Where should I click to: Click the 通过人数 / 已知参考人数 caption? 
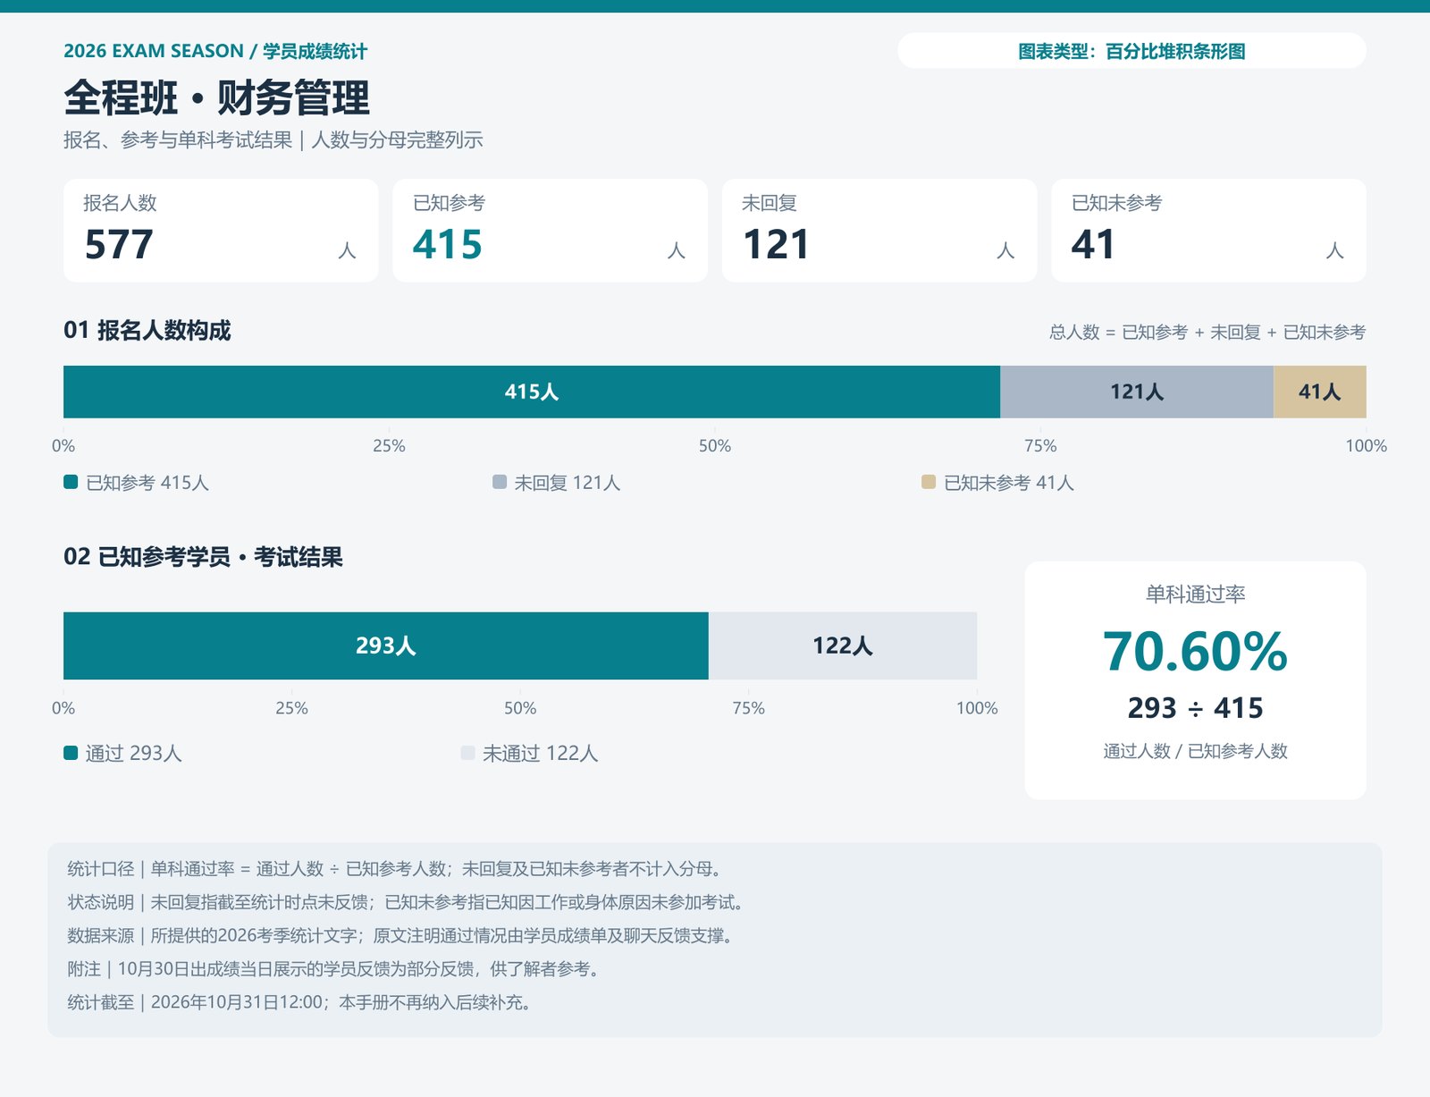1195,751
